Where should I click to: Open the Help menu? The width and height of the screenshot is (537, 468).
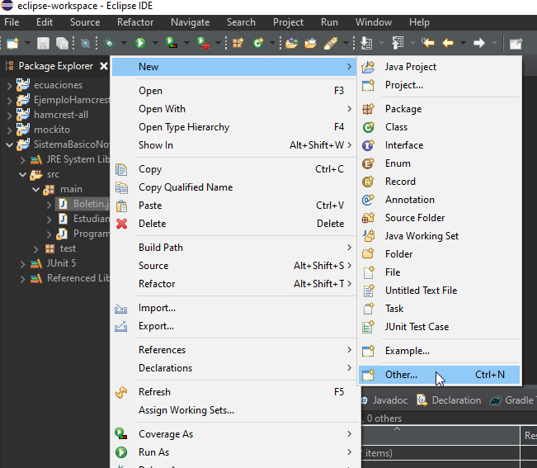[419, 22]
